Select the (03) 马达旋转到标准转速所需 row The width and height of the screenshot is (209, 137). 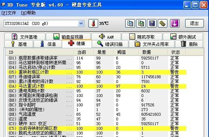point(97,63)
